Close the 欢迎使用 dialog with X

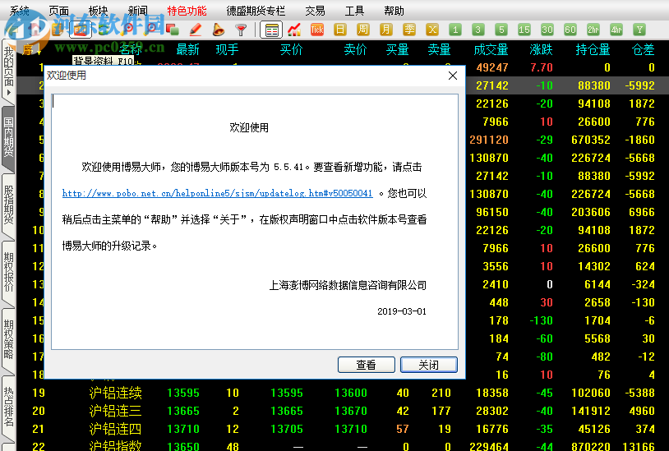[453, 76]
